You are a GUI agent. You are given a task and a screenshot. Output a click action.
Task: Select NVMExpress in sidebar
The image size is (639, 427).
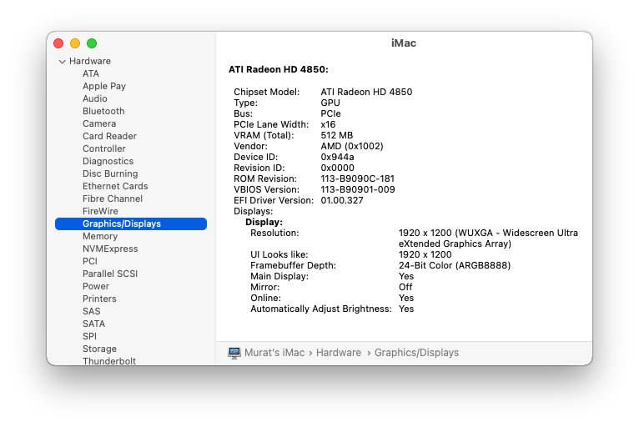coord(110,249)
